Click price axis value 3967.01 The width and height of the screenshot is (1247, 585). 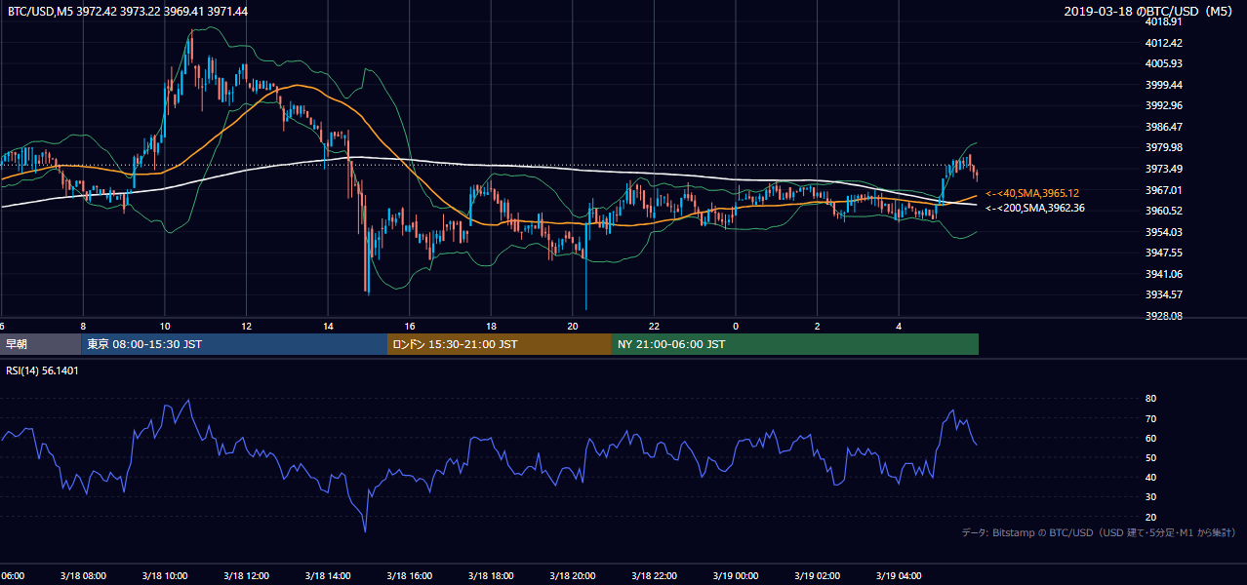click(1164, 190)
